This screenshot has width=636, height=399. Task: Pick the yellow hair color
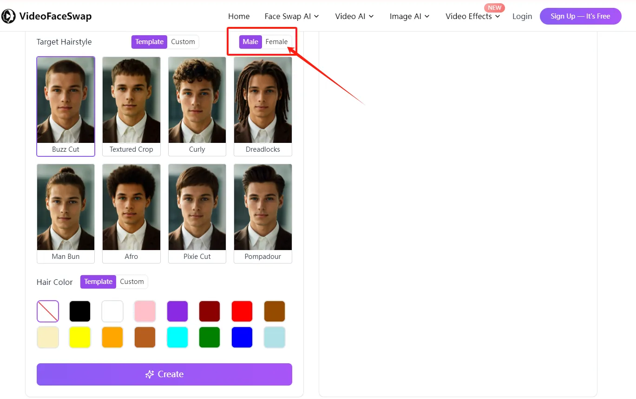(80, 337)
